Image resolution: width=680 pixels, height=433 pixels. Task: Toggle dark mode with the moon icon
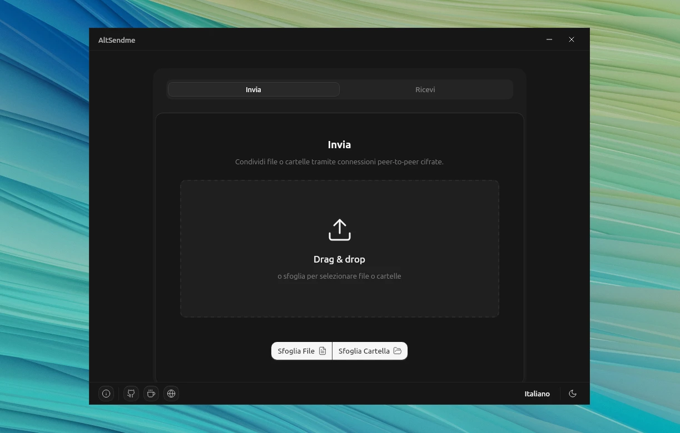coord(573,394)
